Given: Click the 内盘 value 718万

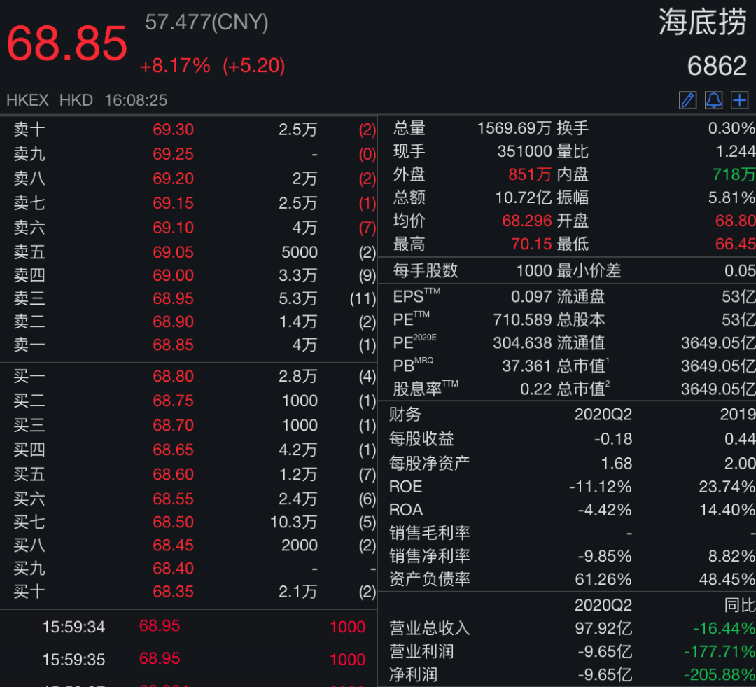Looking at the screenshot, I should 734,174.
